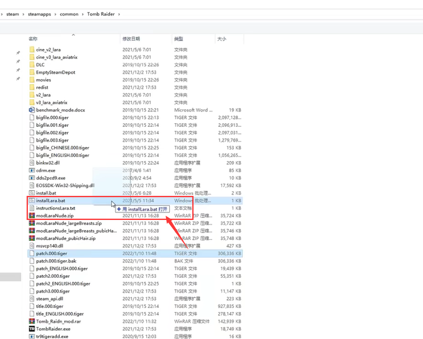This screenshot has width=423, height=339.
Task: Click the steam_api.dll file icon
Action: pos(32,298)
